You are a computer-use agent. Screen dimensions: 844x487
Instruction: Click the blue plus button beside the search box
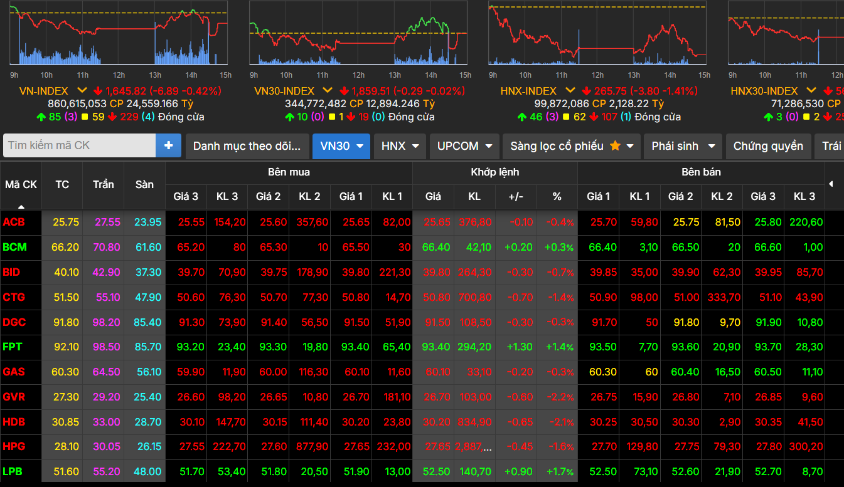(168, 145)
